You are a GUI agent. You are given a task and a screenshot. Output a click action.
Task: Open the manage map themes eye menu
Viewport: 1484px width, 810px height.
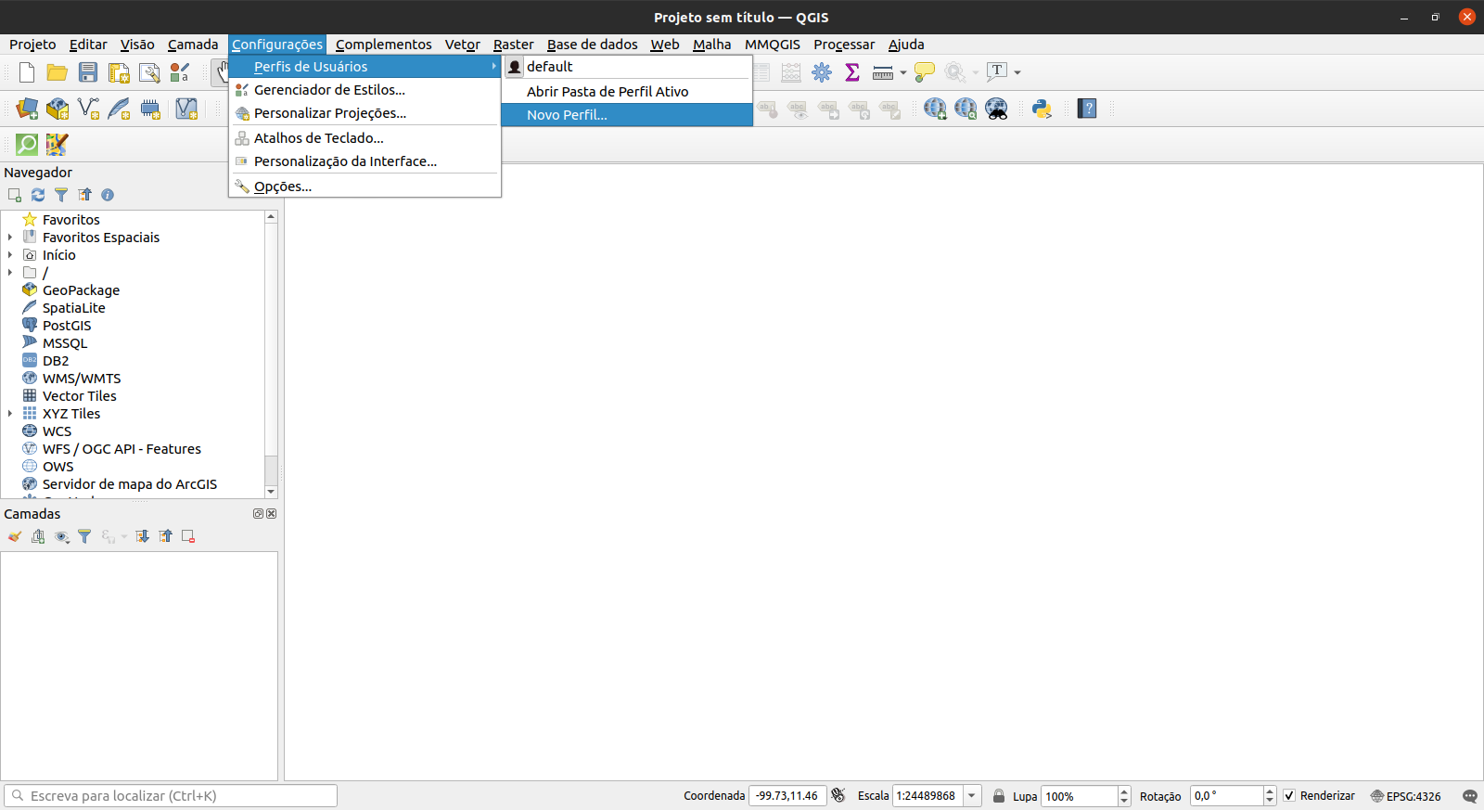pos(61,536)
